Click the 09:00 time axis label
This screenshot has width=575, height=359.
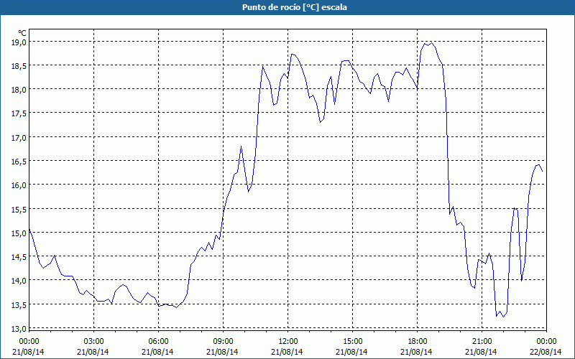tap(223, 342)
